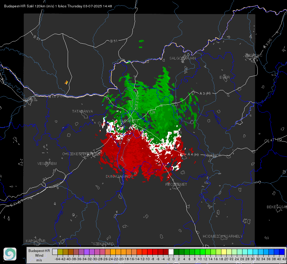Click the '-64' value on the legend scale

point(57,259)
